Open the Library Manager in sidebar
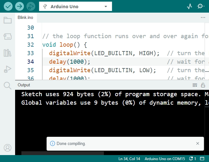The height and width of the screenshot is (162, 209). 8,53
